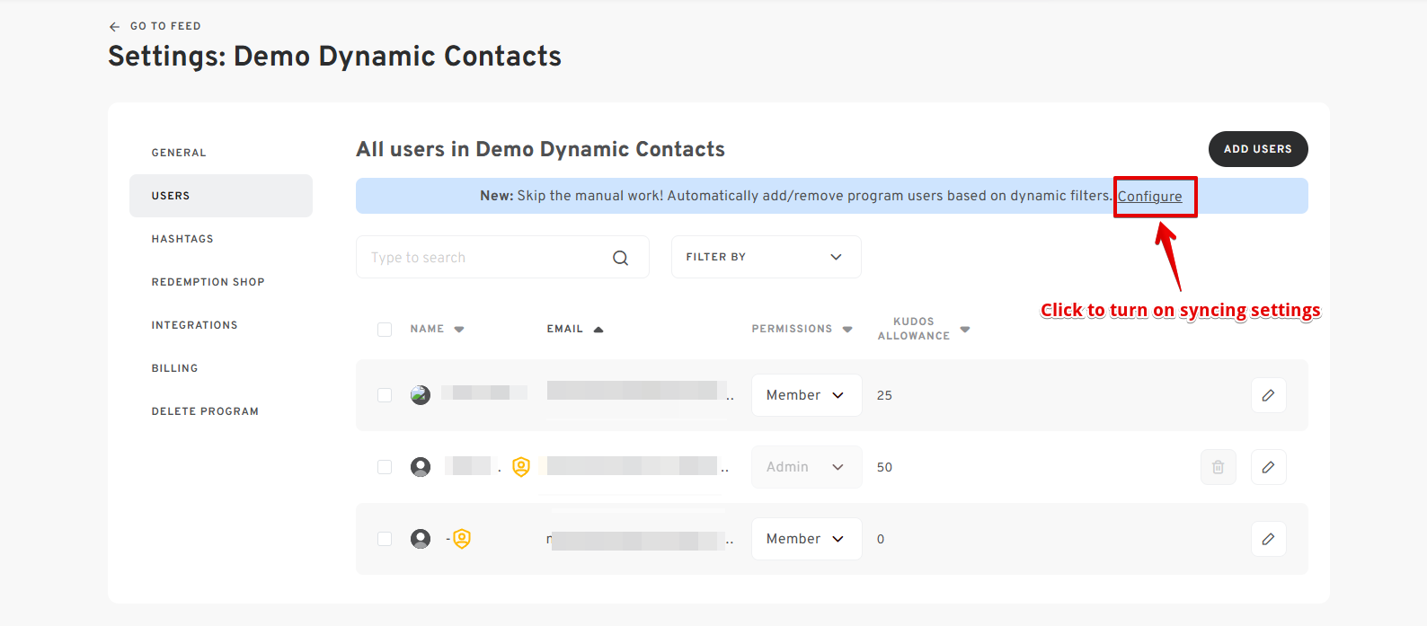Viewport: 1427px width, 626px height.
Task: Go to the Redemption Shop settings
Action: pyautogui.click(x=208, y=282)
